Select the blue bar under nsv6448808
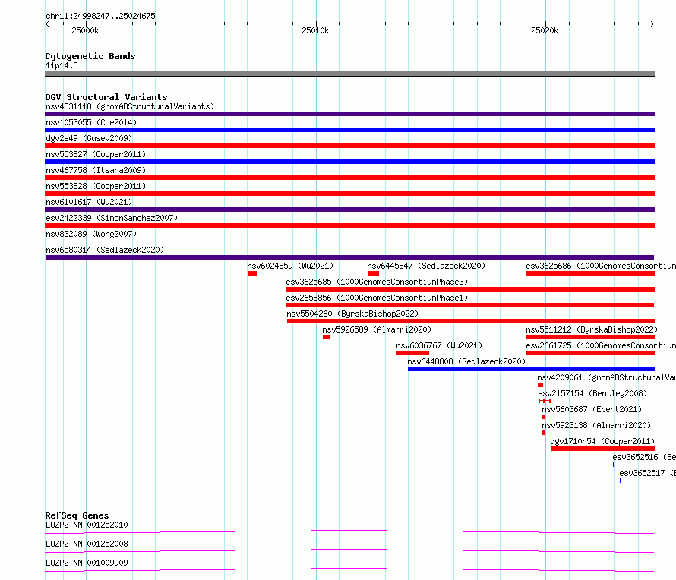676x580 pixels. [x=531, y=369]
